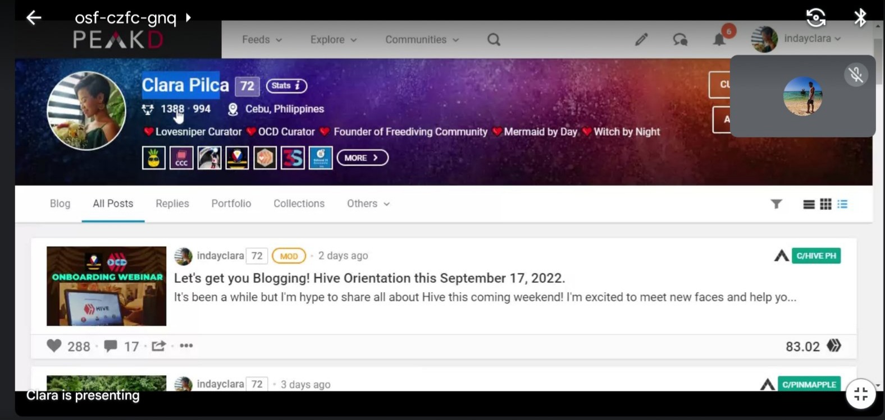885x420 pixels.
Task: Click the pineapple badge icon
Action: (154, 158)
